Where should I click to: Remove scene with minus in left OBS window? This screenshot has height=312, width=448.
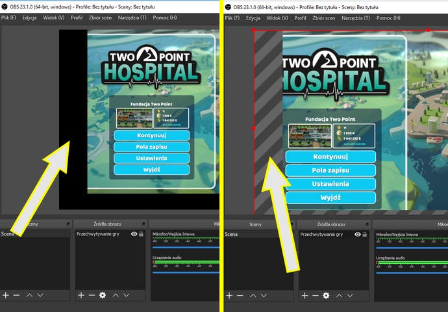coord(17,295)
